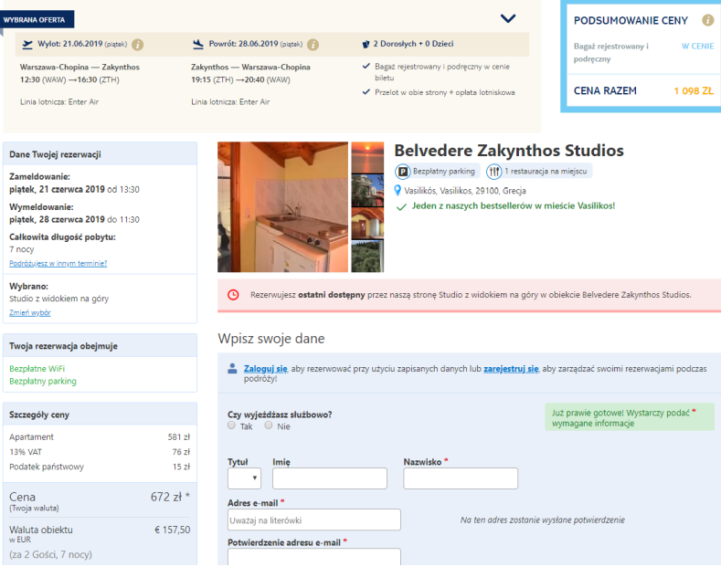721x567 pixels.
Task: Click the red clock availability icon
Action: [x=233, y=295]
